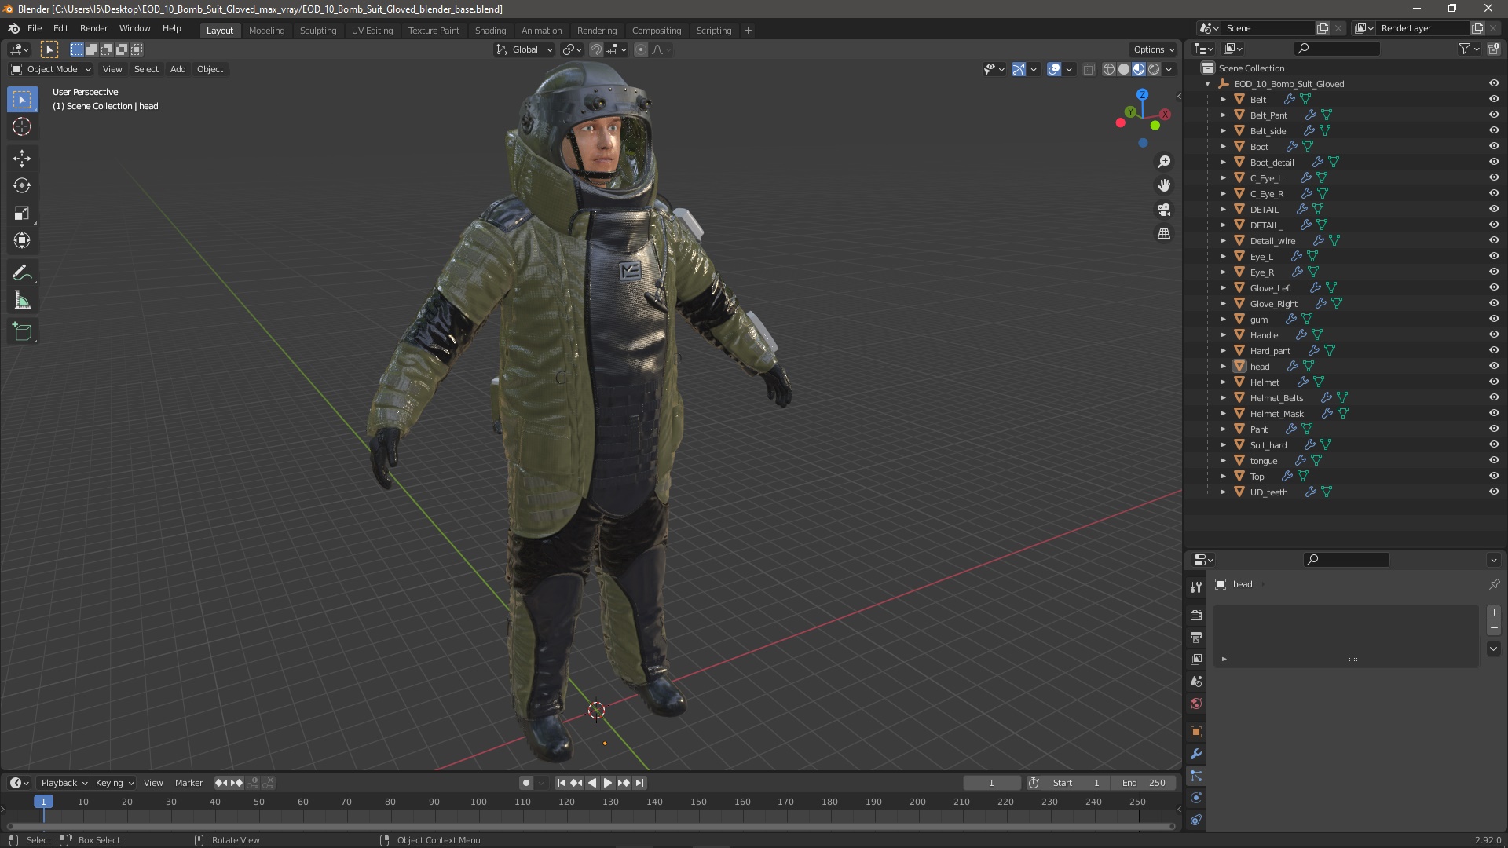Hide the Boot object in outliner

1494,147
